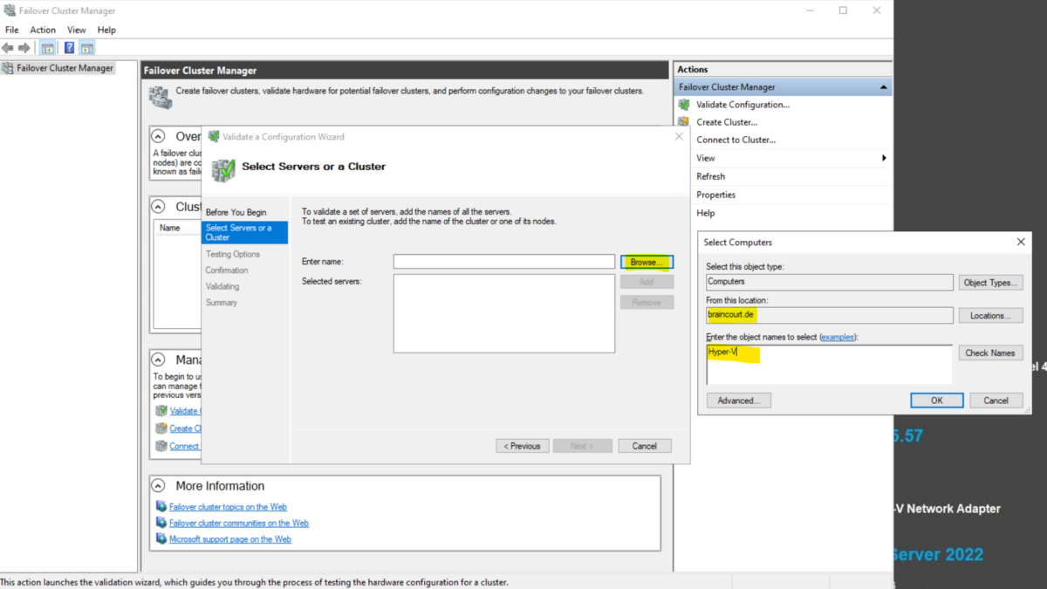Click the Enter name input field
The width and height of the screenshot is (1047, 589).
click(503, 261)
